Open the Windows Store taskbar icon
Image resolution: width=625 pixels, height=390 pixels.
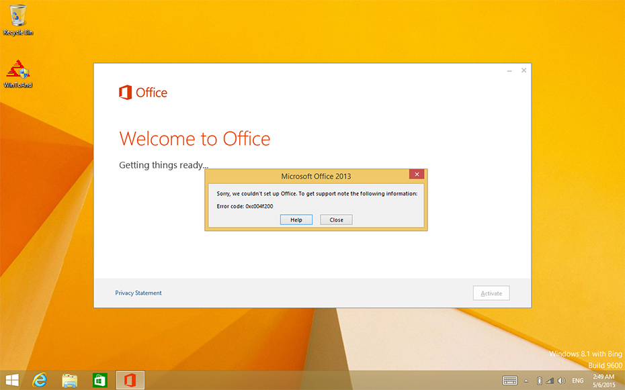pos(99,381)
